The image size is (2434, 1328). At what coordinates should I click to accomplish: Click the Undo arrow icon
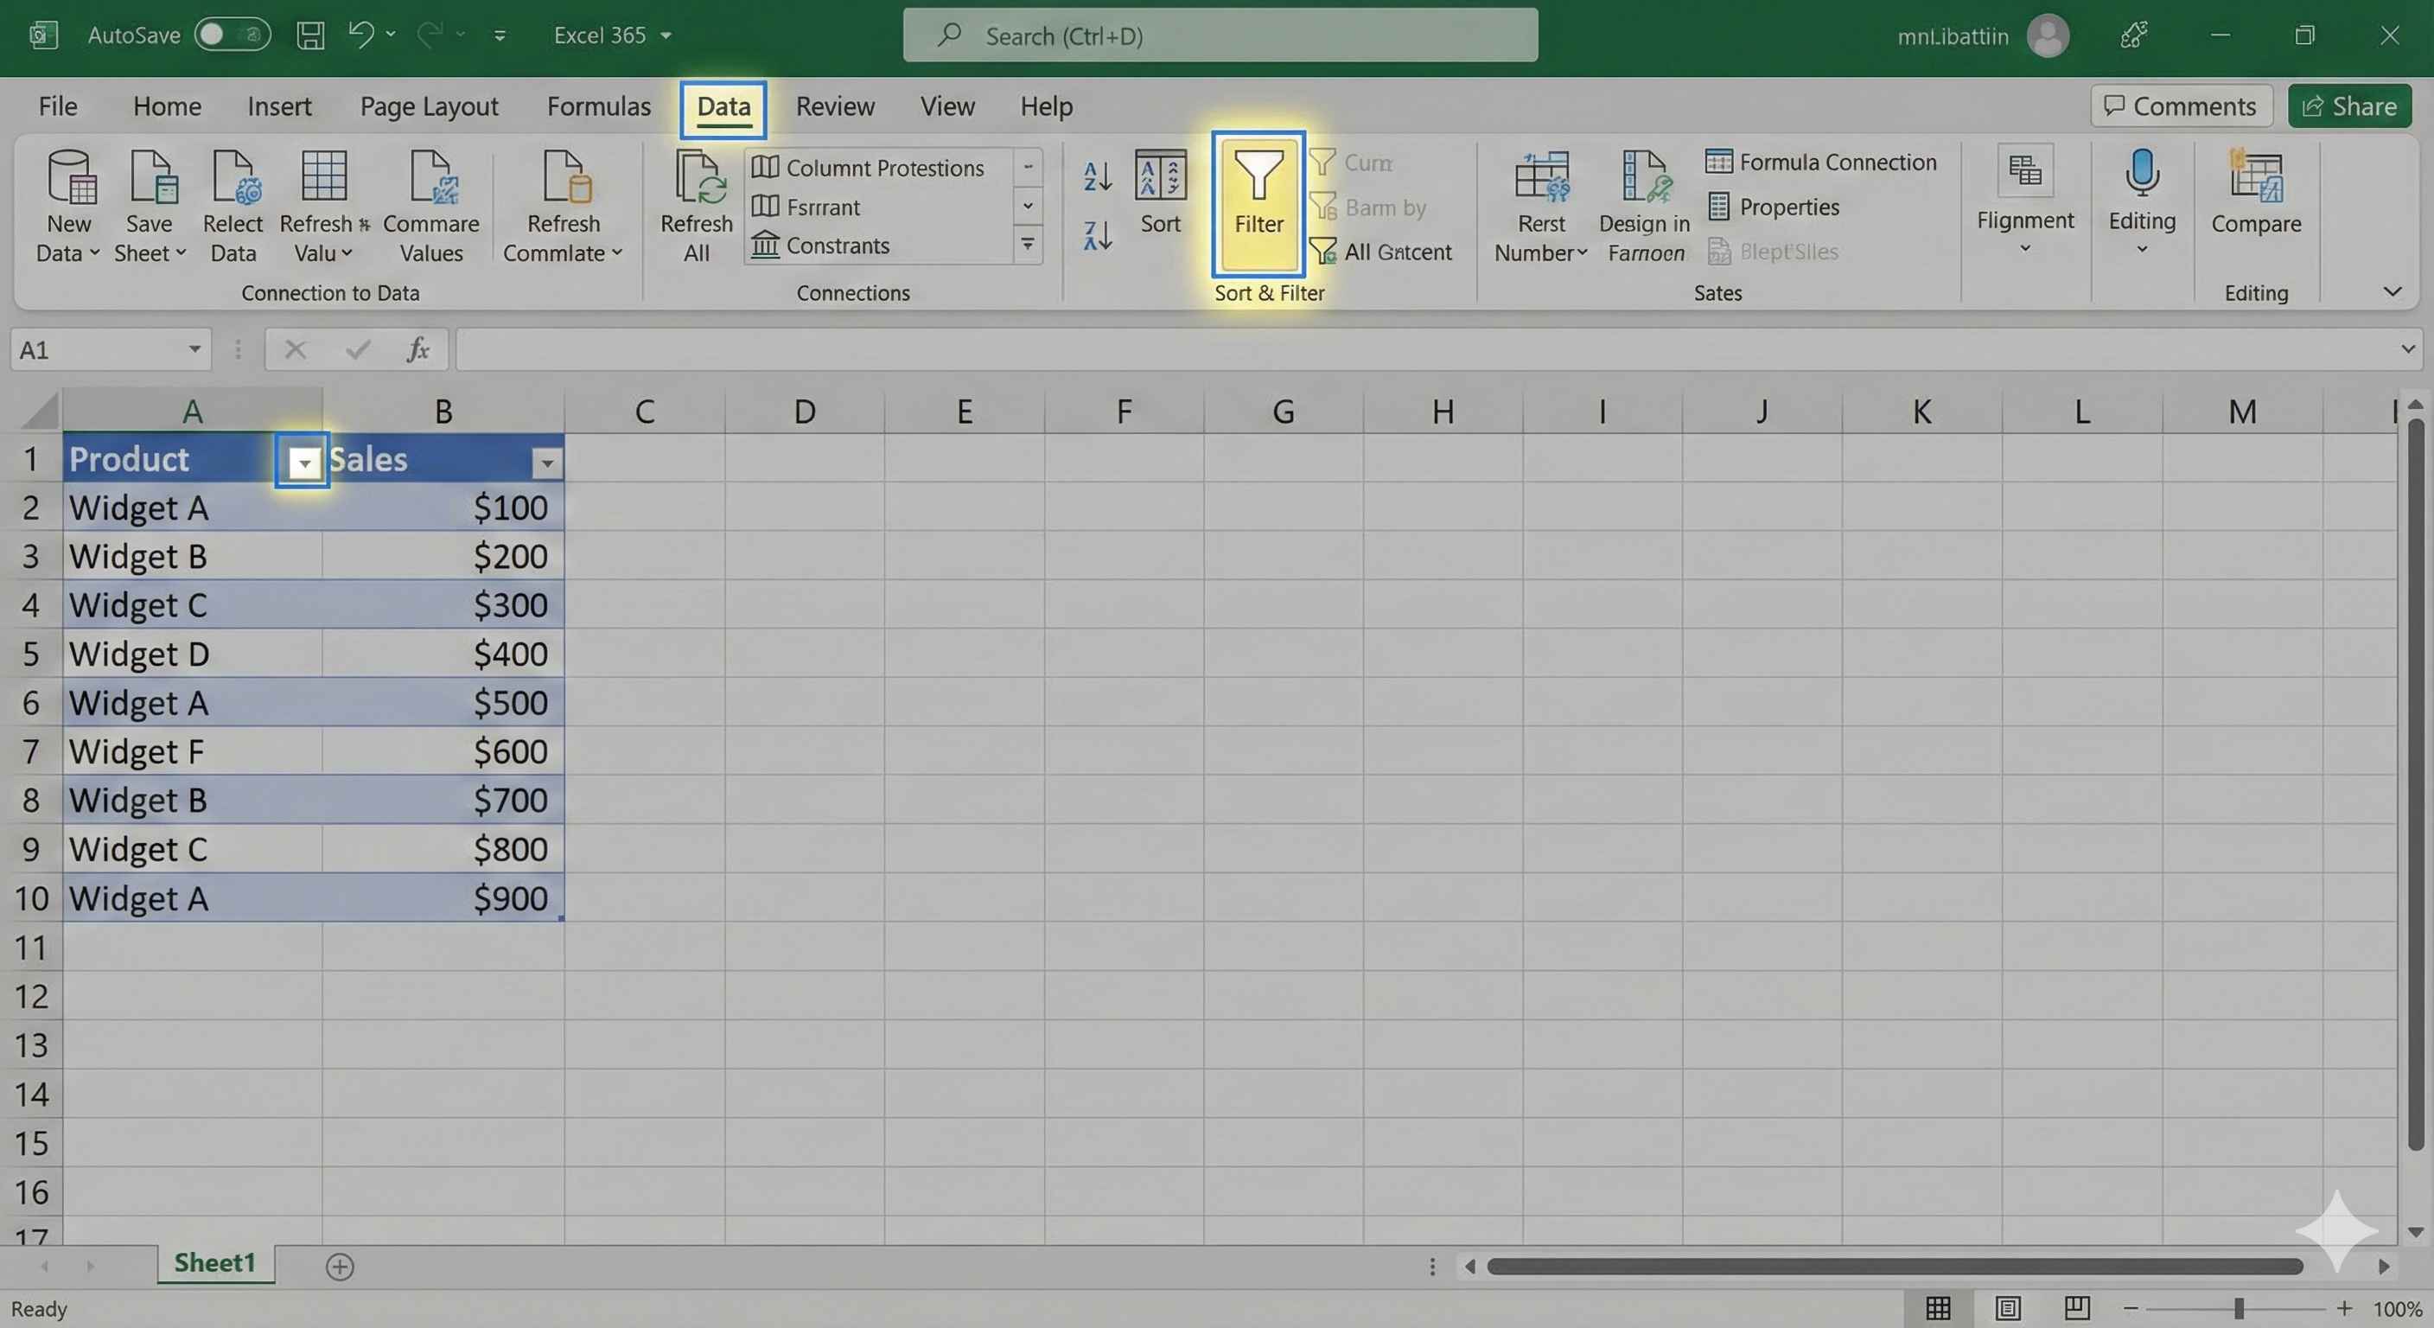click(x=360, y=35)
